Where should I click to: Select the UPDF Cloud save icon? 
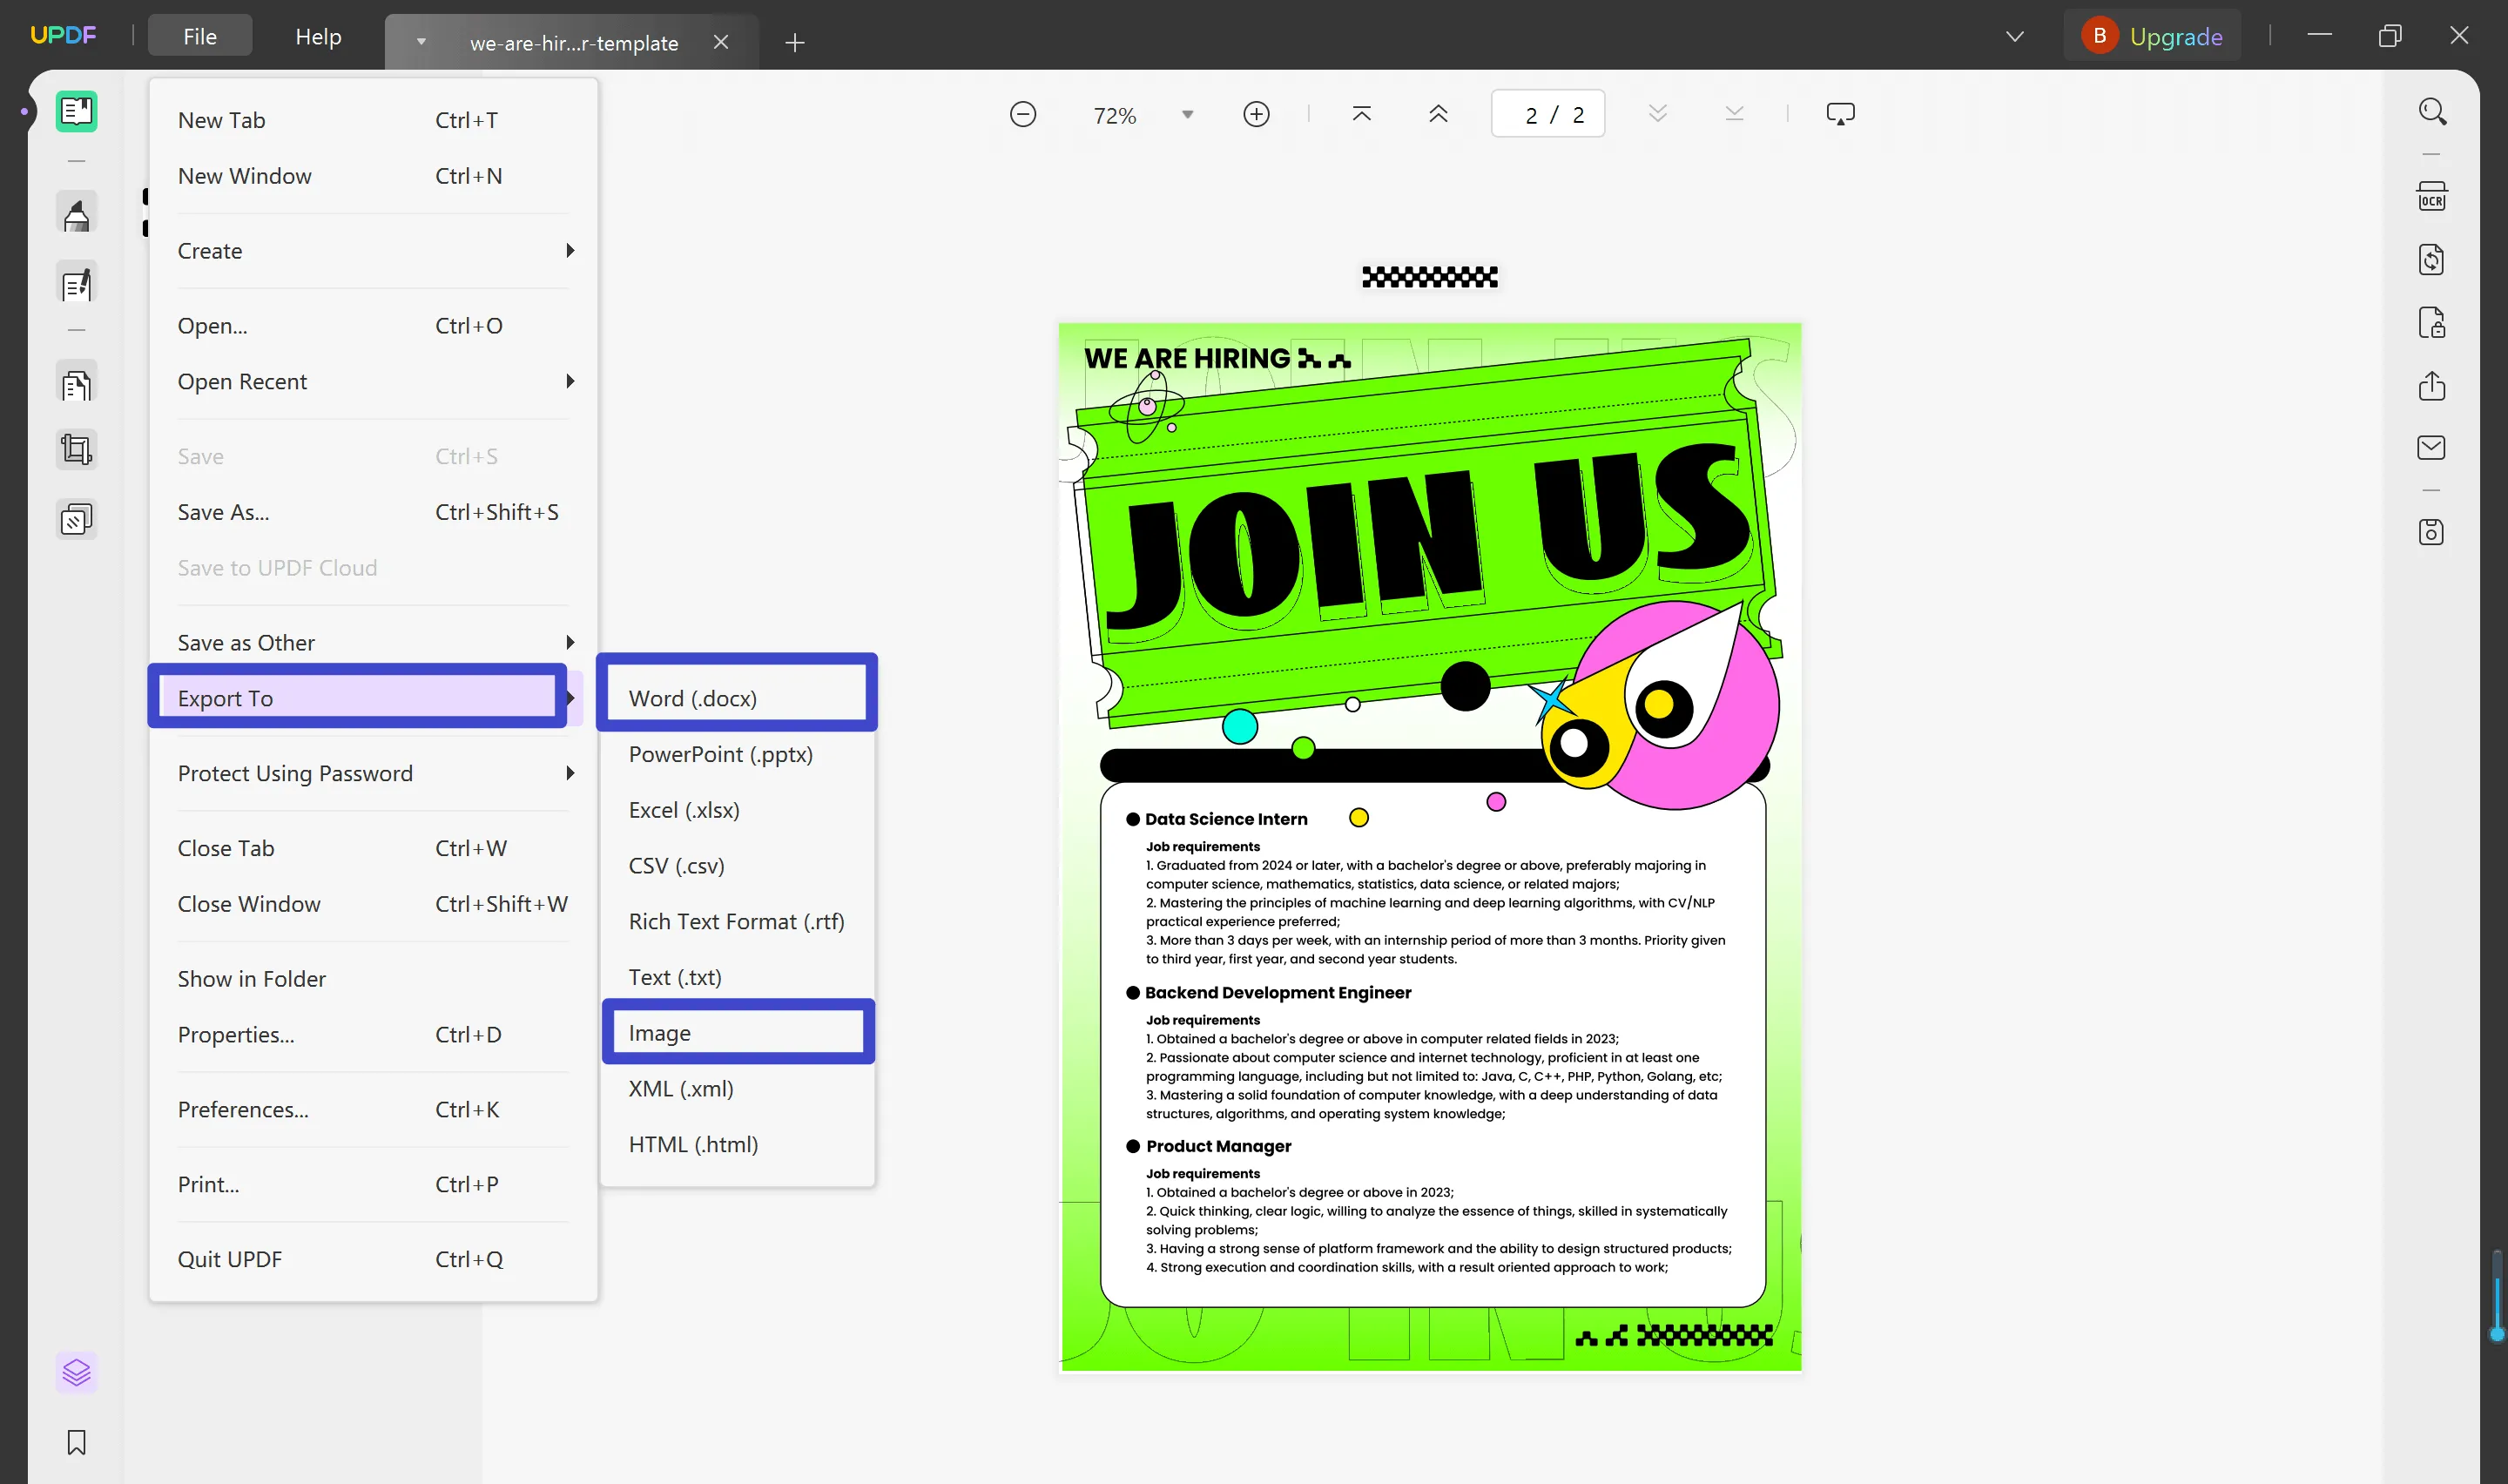(2434, 532)
